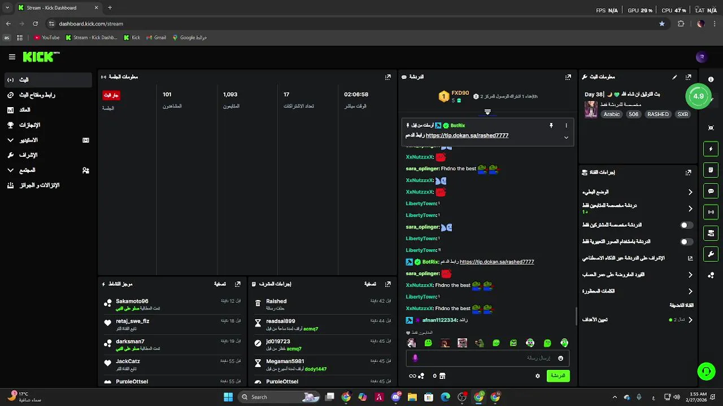The height and width of the screenshot is (406, 723).
Task: Edit stream info with the pencil icon
Action: 674,77
